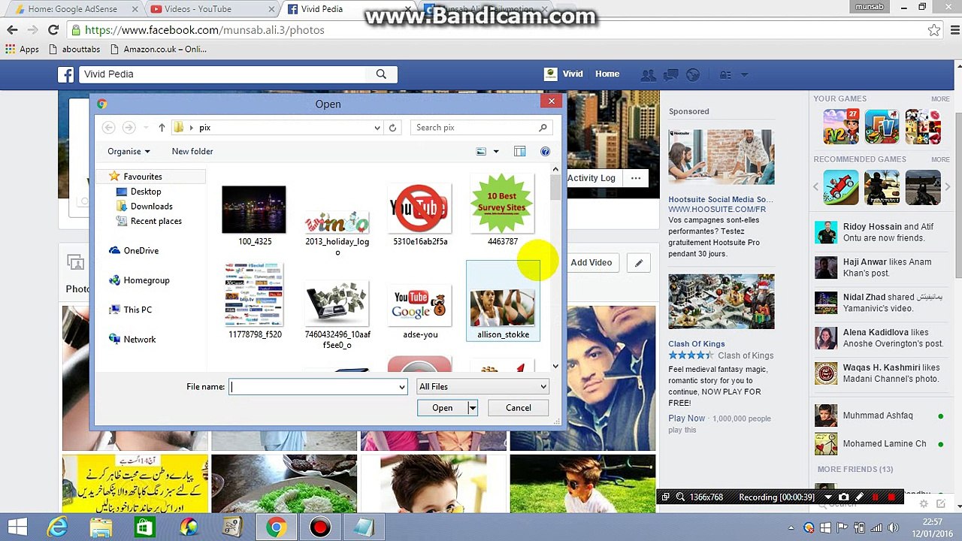Edit photos with the pencil icon
This screenshot has width=962, height=541.
coord(638,262)
